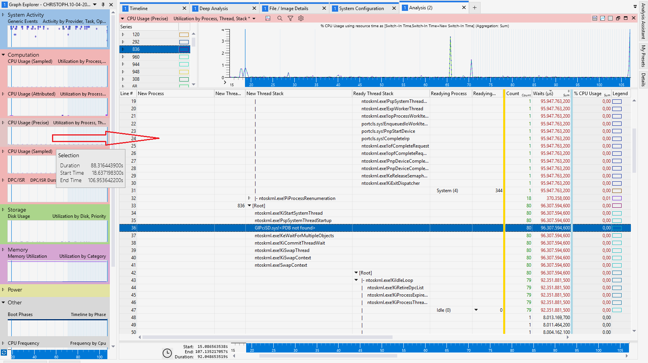The image size is (648, 363).
Task: Click the timeline zoom scrollbar below the ruler
Action: pyautogui.click(x=328, y=356)
